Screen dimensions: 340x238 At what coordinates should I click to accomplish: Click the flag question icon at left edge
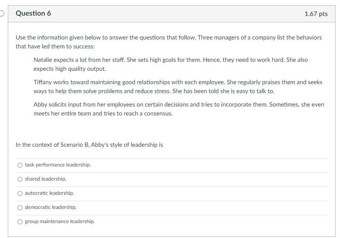click(2, 14)
